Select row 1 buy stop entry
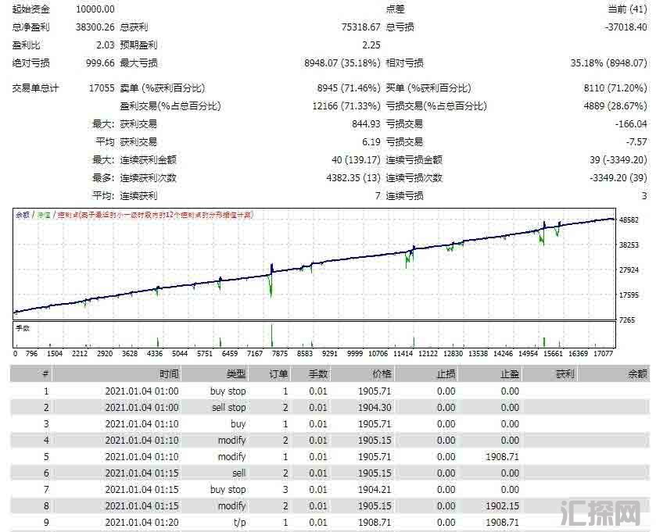Viewport: 656px width, 532px height. click(x=228, y=391)
